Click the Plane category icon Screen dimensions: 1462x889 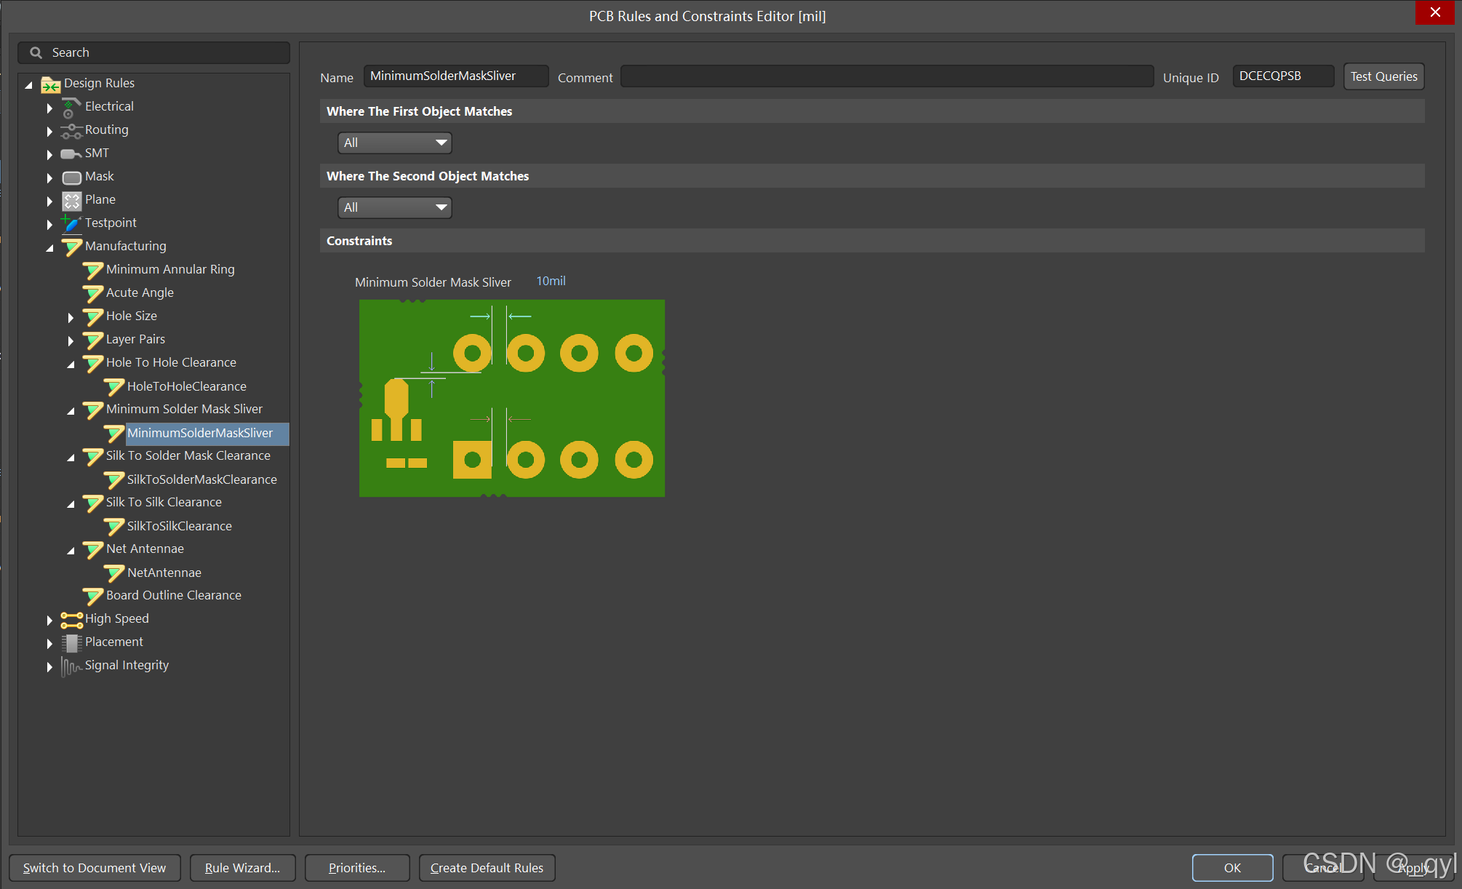71,200
